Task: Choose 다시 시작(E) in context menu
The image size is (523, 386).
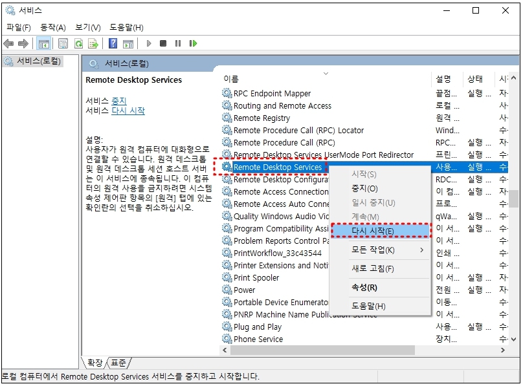Action: [x=380, y=231]
